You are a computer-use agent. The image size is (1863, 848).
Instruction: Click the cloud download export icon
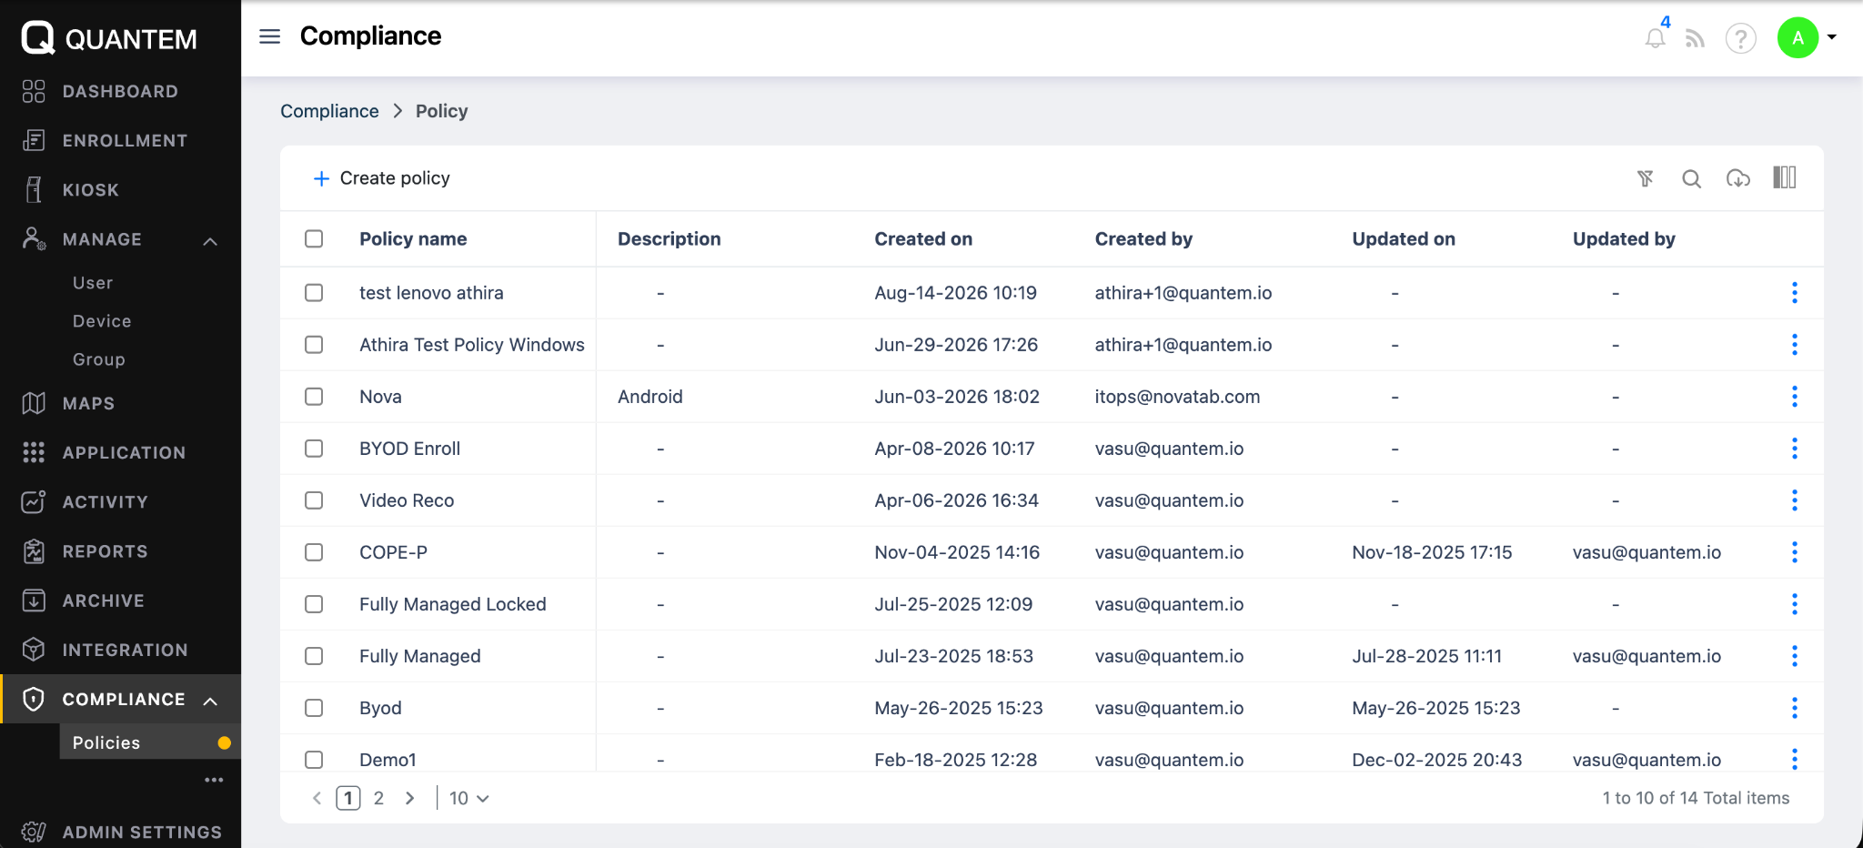[1738, 178]
